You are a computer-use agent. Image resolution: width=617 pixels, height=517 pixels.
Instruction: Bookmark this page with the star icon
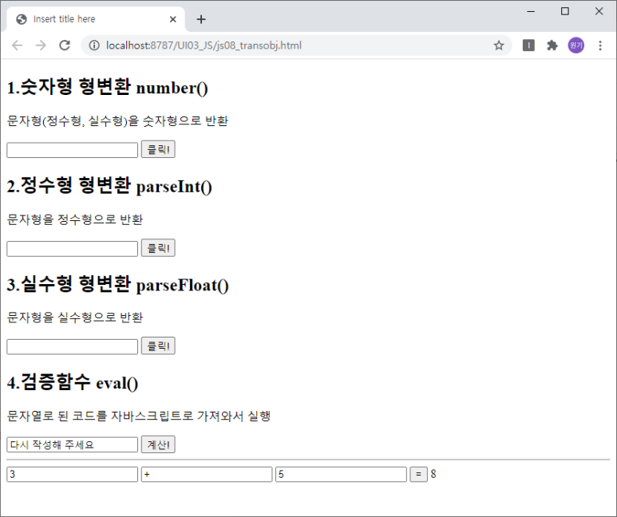pyautogui.click(x=499, y=45)
